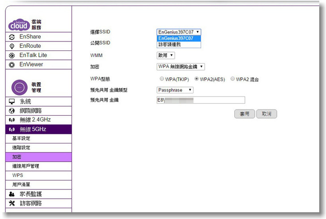This screenshot has width=326, height=219.
Task: Click the EnRoute location pin icon
Action: click(x=12, y=46)
